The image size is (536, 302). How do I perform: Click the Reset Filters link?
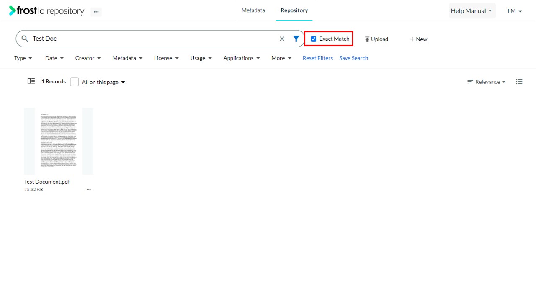click(318, 58)
